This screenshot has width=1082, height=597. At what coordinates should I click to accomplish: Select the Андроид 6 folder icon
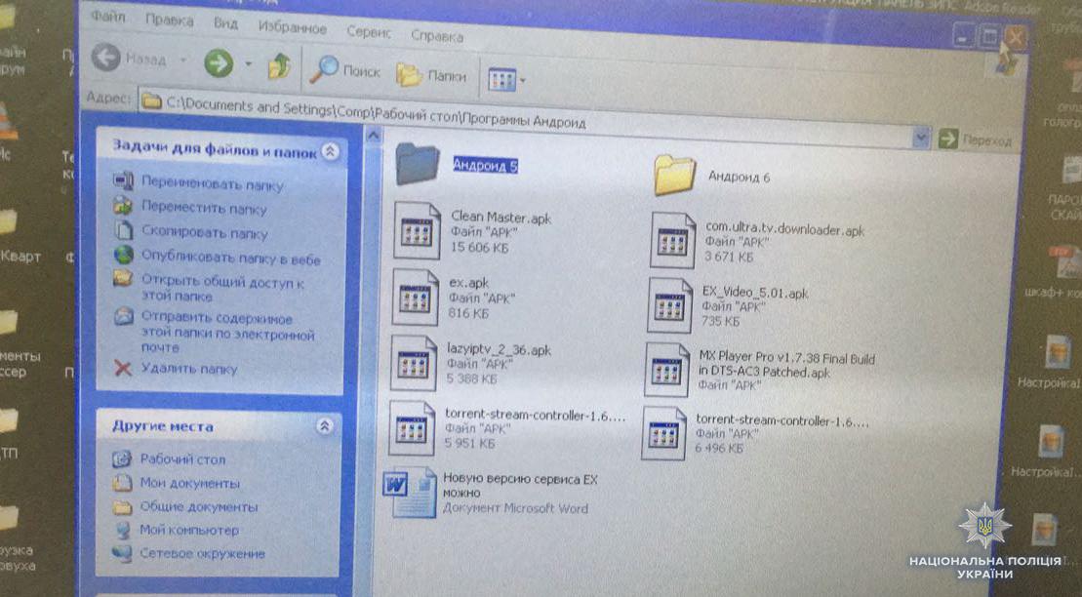click(x=674, y=174)
